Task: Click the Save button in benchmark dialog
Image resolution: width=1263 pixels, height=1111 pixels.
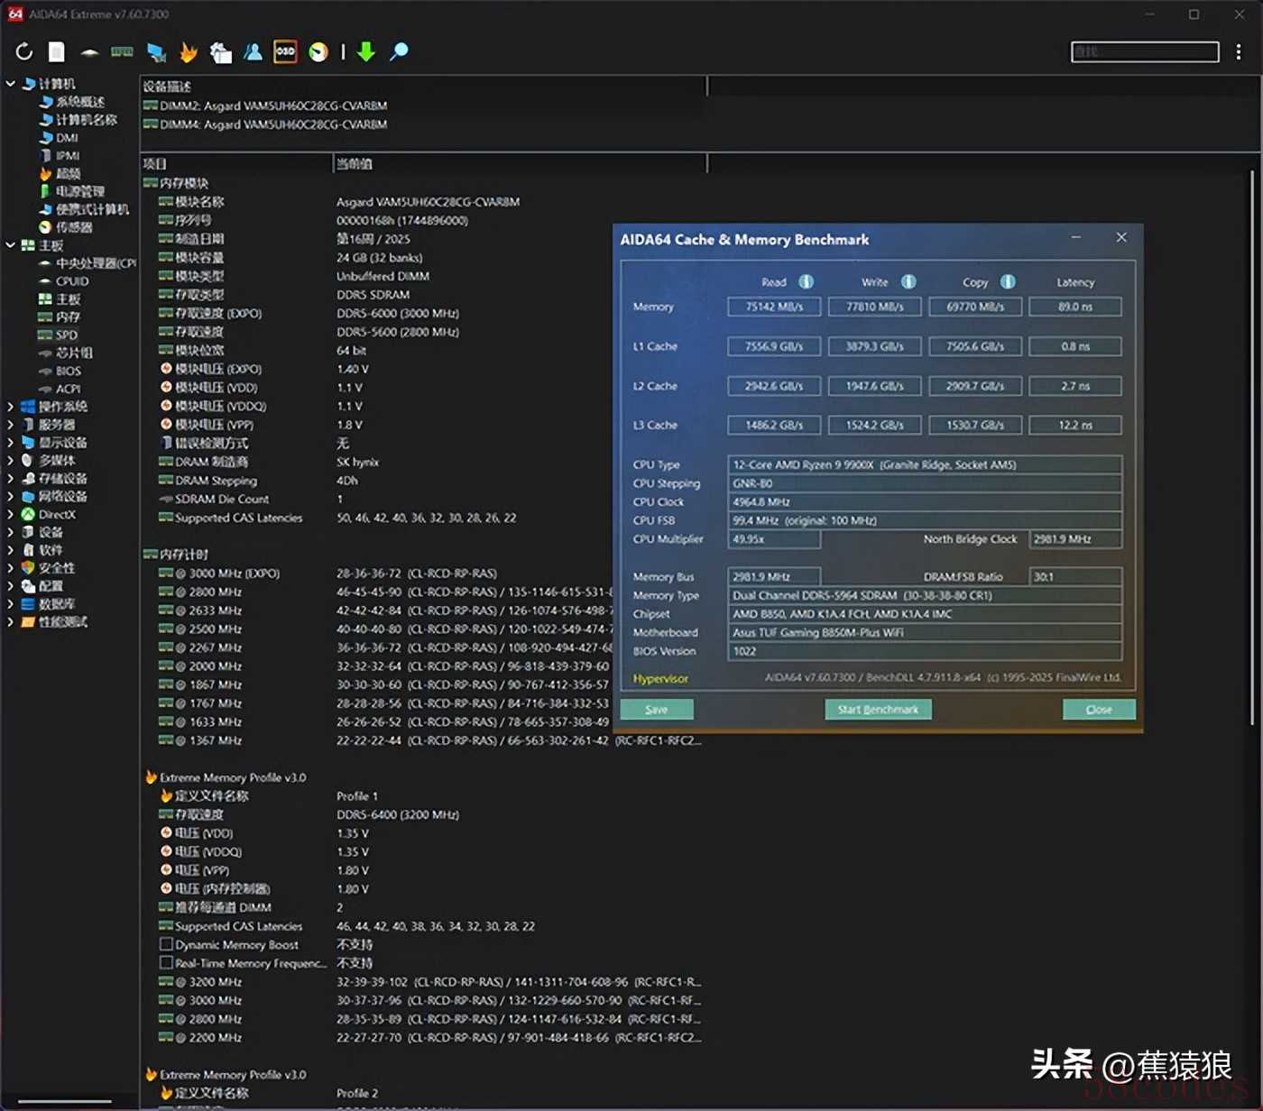Action: tap(657, 710)
